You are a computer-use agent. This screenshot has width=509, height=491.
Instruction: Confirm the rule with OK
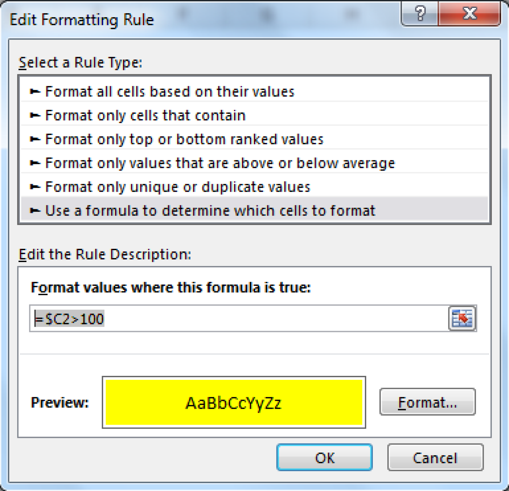pos(324,458)
